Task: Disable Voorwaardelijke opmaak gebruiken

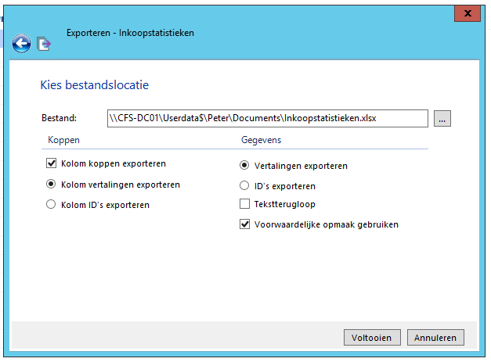Action: tap(244, 224)
